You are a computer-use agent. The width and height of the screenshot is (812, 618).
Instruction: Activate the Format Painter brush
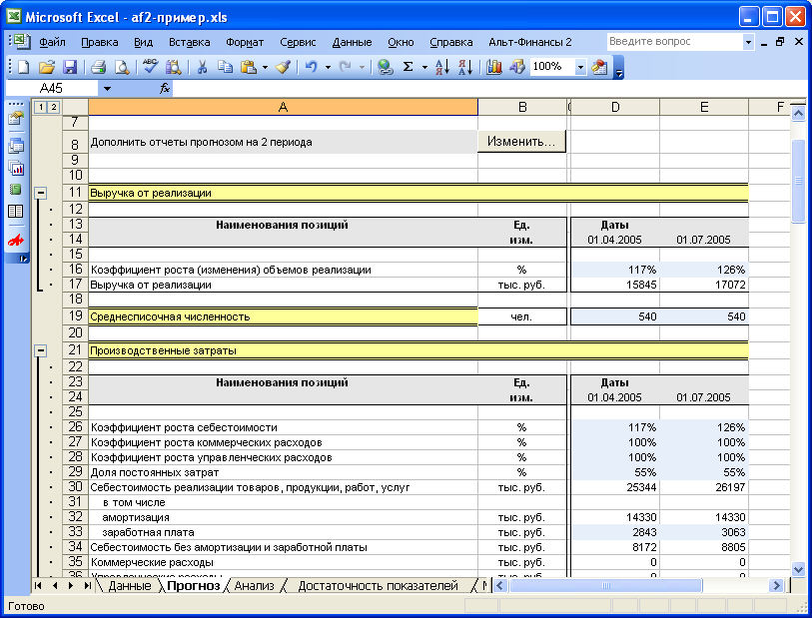pos(283,67)
